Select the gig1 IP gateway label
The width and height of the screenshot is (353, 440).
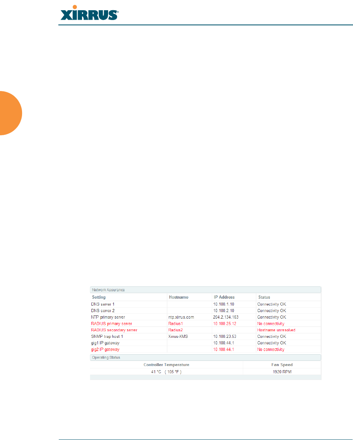coord(105,343)
